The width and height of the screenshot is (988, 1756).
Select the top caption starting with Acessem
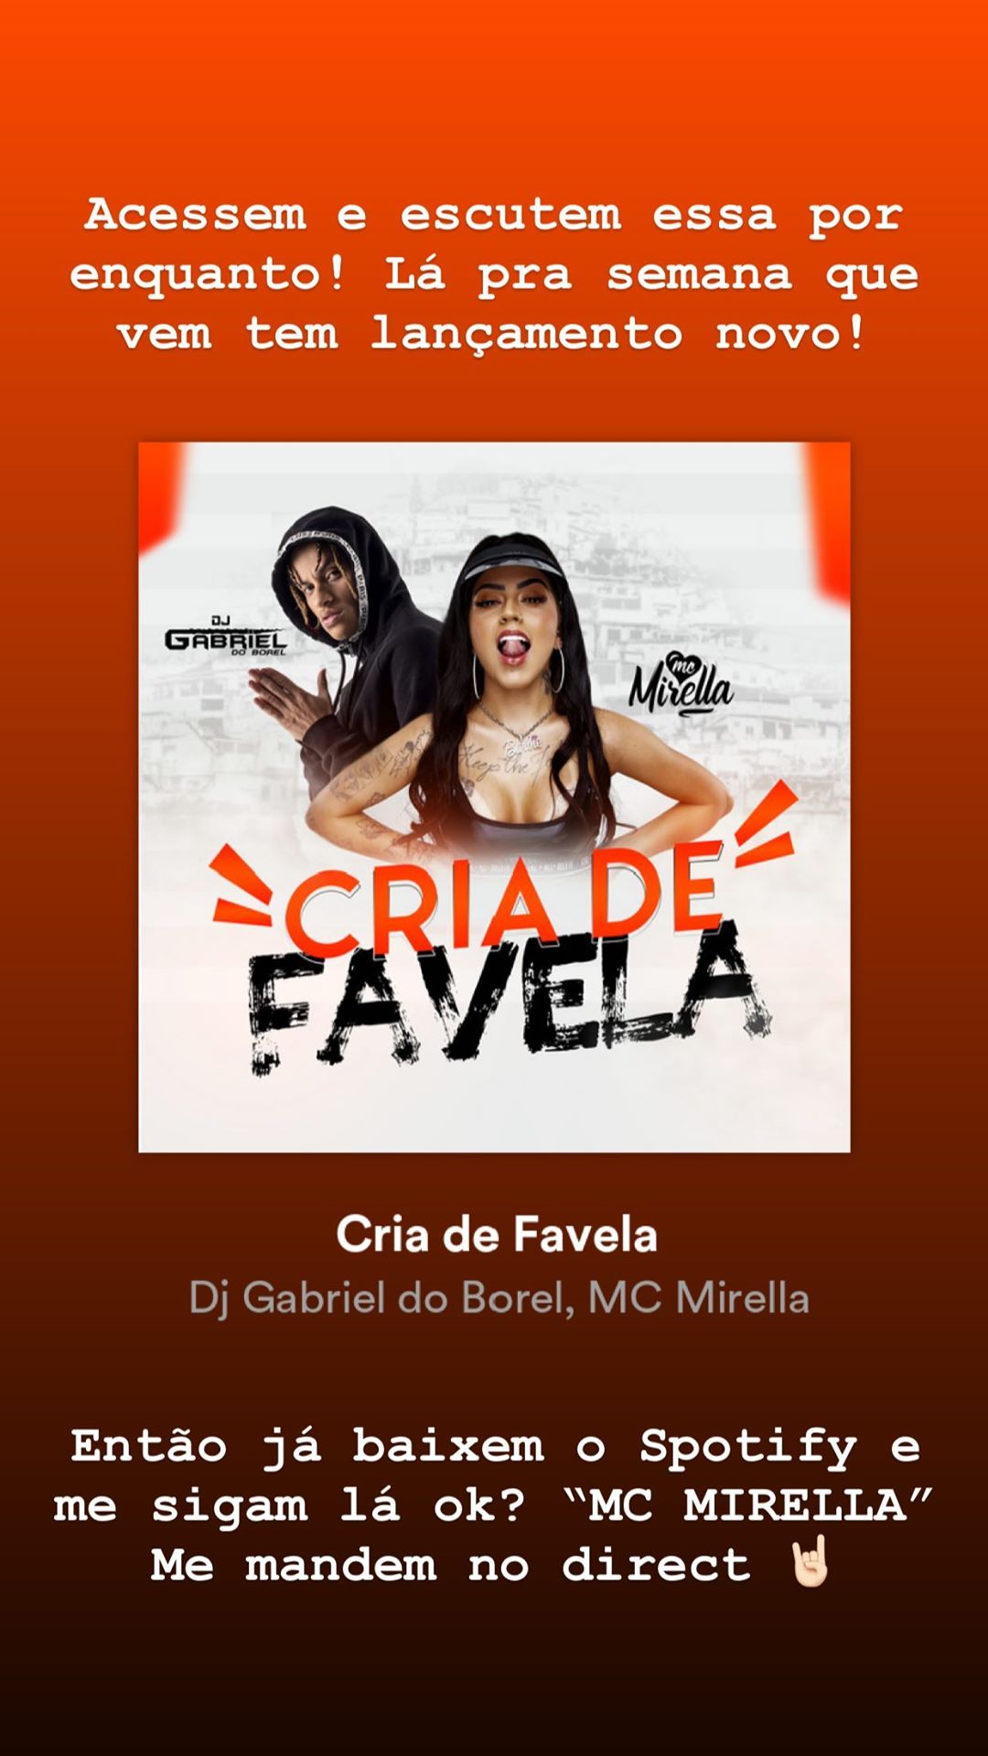click(x=494, y=273)
